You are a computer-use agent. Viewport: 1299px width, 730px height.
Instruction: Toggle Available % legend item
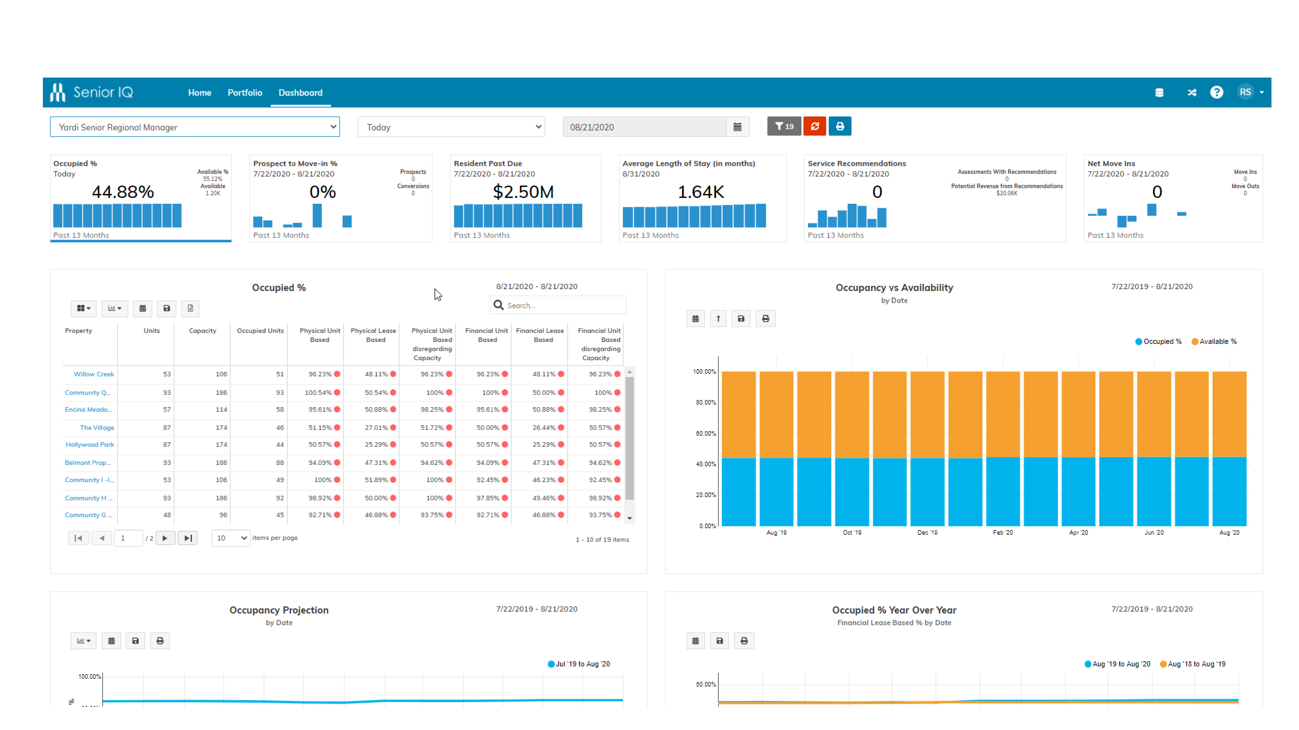click(x=1214, y=342)
